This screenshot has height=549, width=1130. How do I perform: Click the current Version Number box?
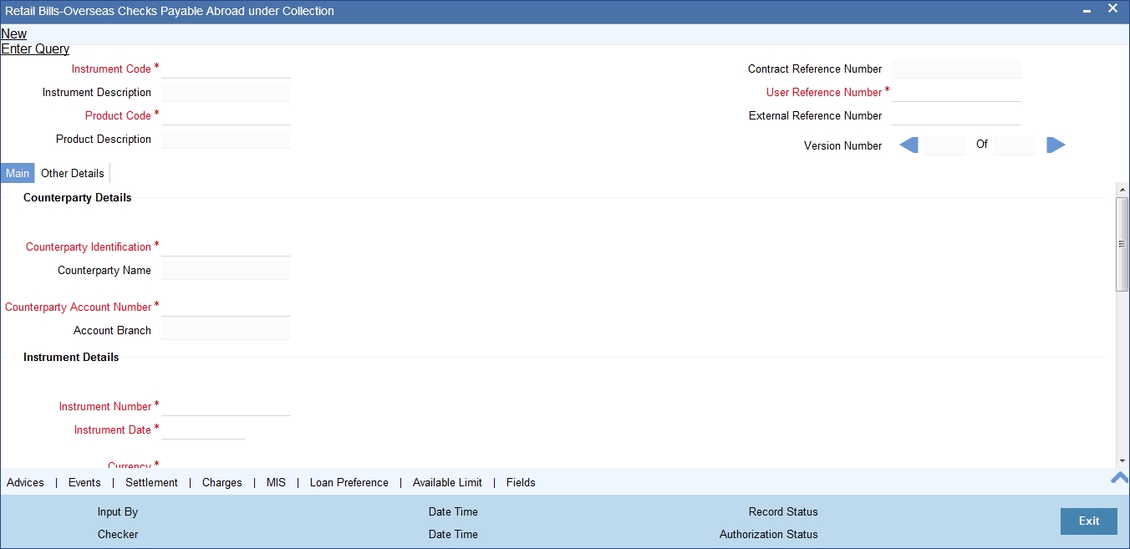(944, 145)
